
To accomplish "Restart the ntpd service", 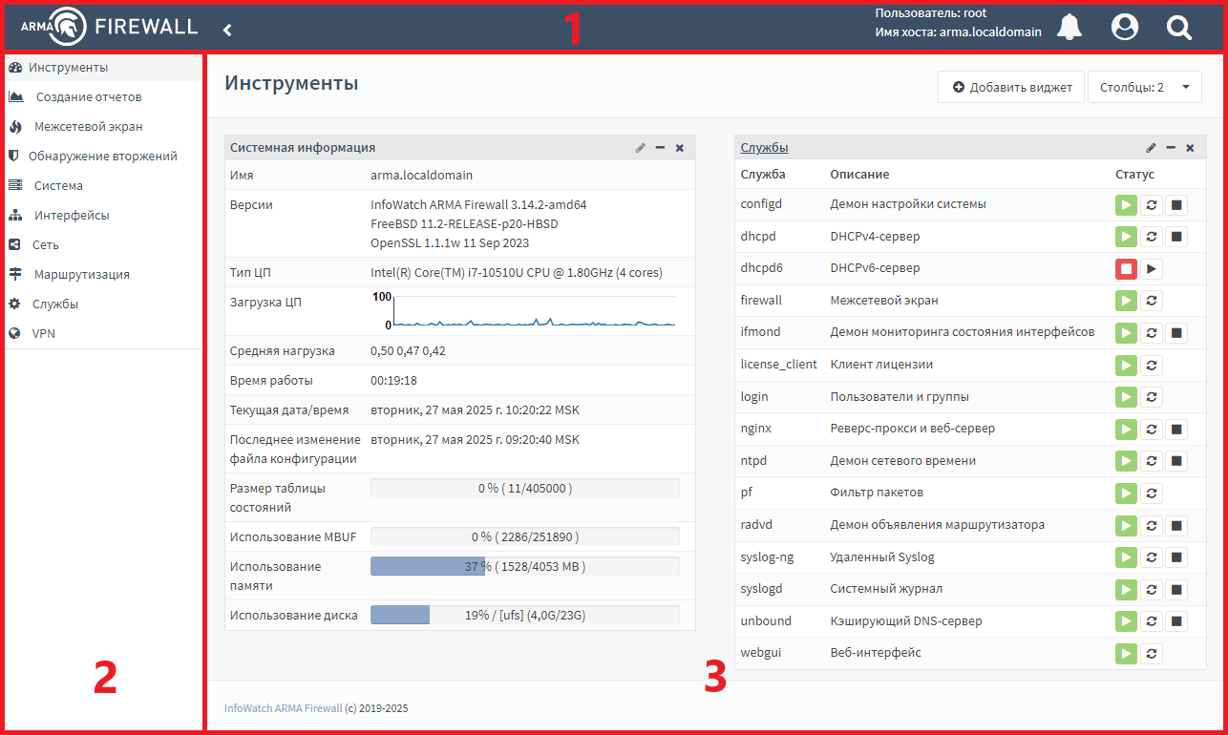I will click(x=1152, y=461).
